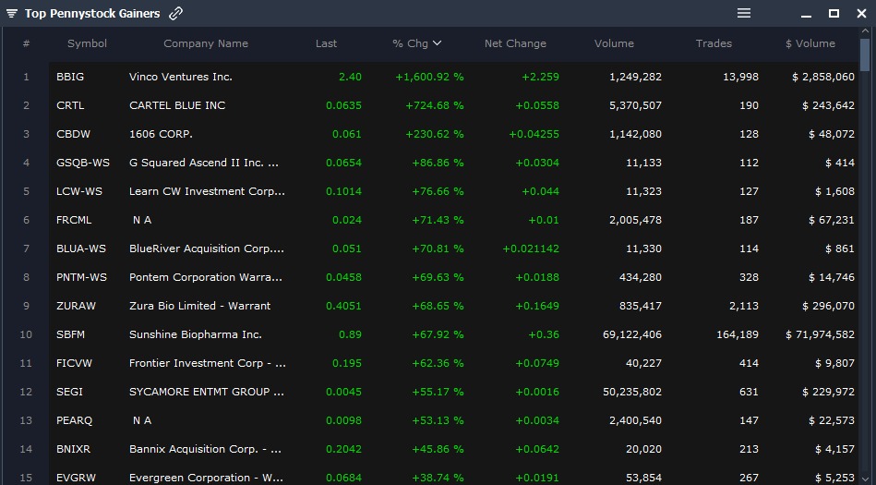Open the filter icon beside the window title

tap(12, 14)
